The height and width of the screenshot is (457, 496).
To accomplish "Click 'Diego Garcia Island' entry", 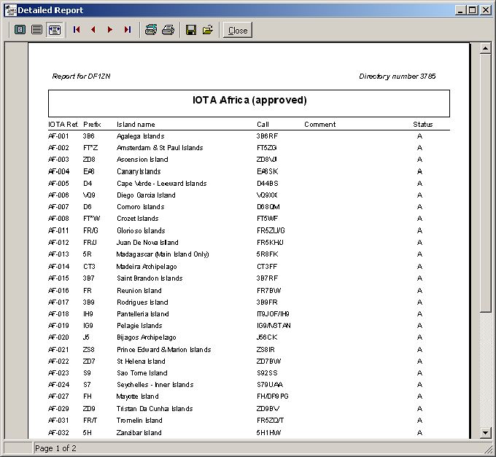I will pos(146,195).
